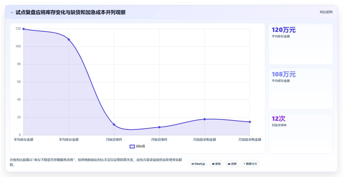Click 月缺货事件 caption under 12次
Viewport: 343px width, 177px height.
pos(279,125)
